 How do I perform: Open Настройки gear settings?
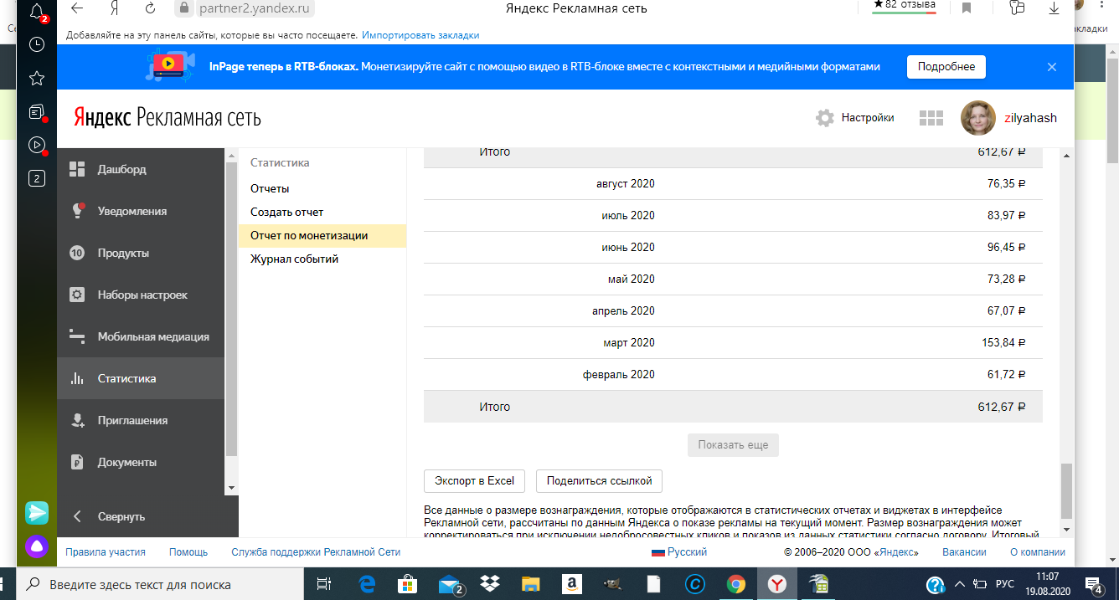(x=855, y=118)
